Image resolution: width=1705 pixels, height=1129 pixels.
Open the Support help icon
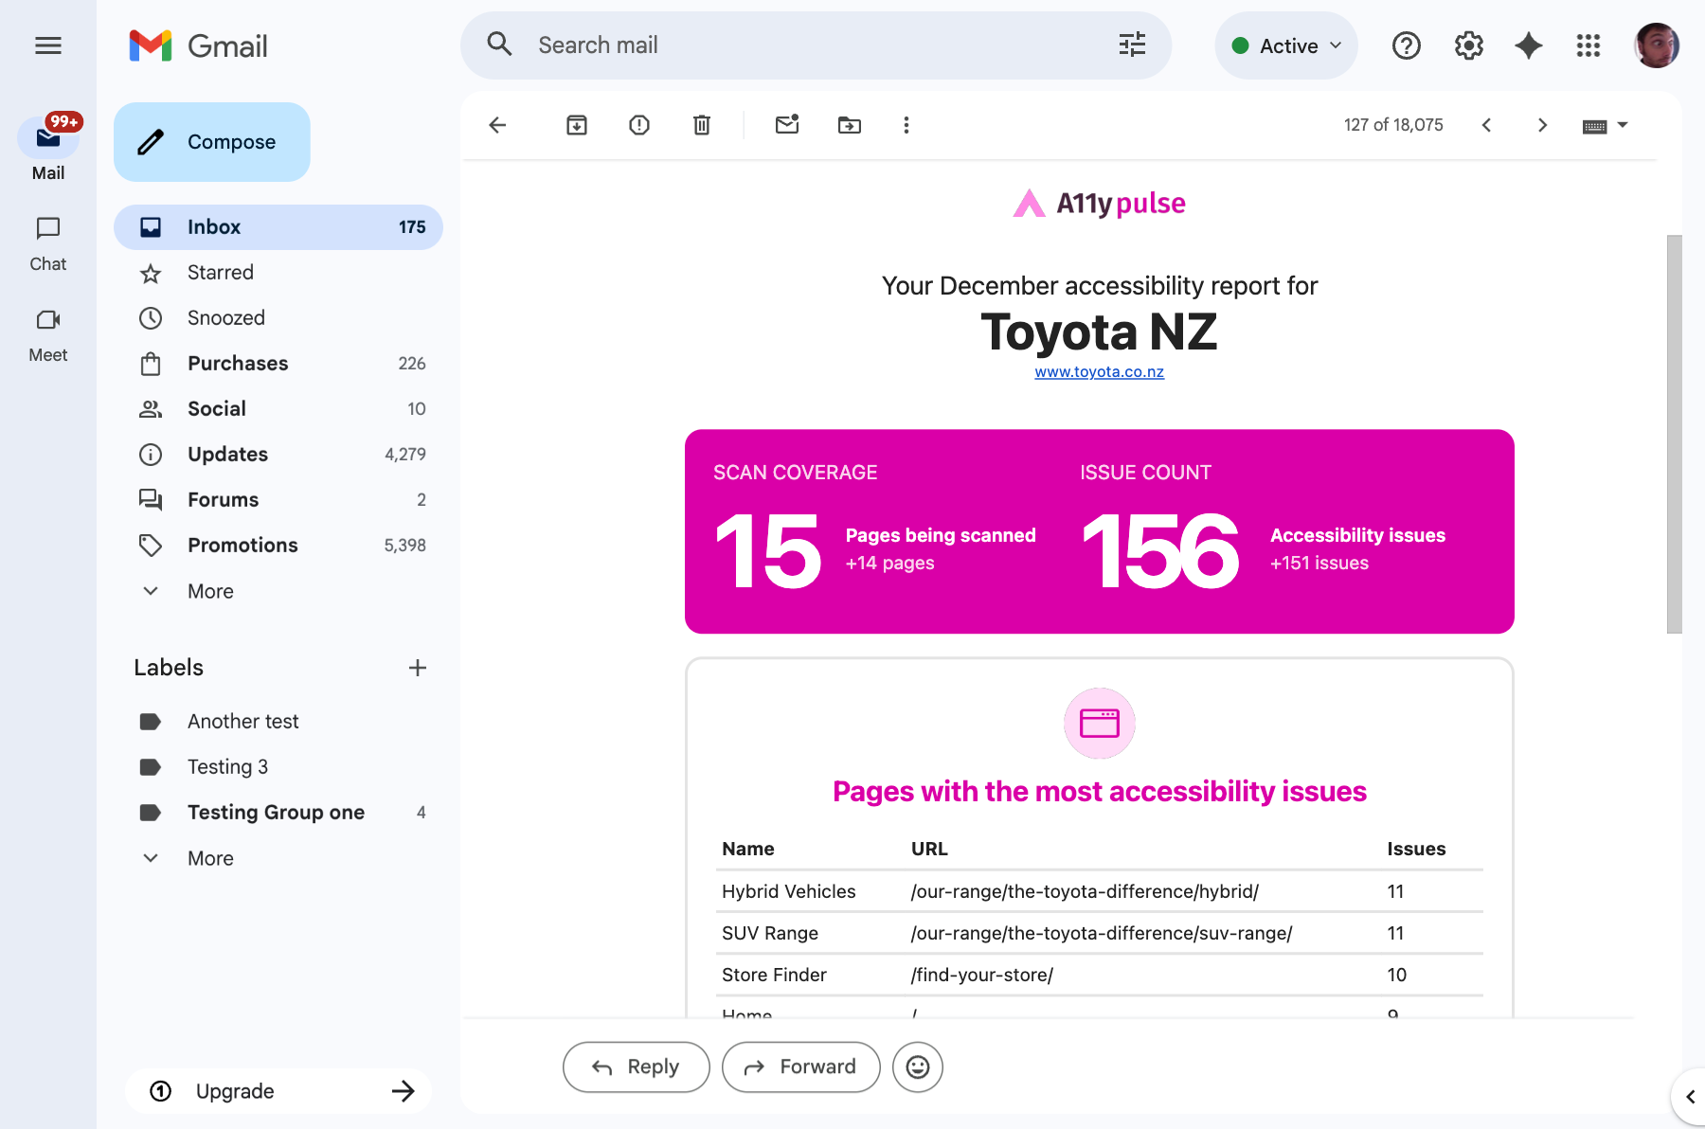click(x=1407, y=45)
